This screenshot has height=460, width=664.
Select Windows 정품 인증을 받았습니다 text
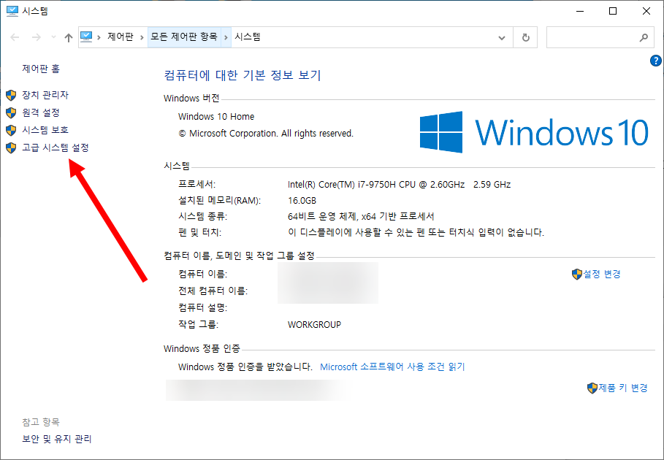[x=245, y=367]
